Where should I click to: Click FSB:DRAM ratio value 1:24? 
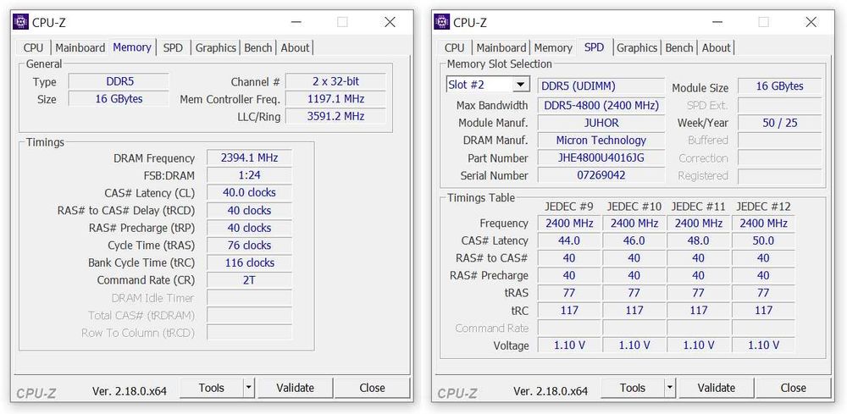click(249, 175)
